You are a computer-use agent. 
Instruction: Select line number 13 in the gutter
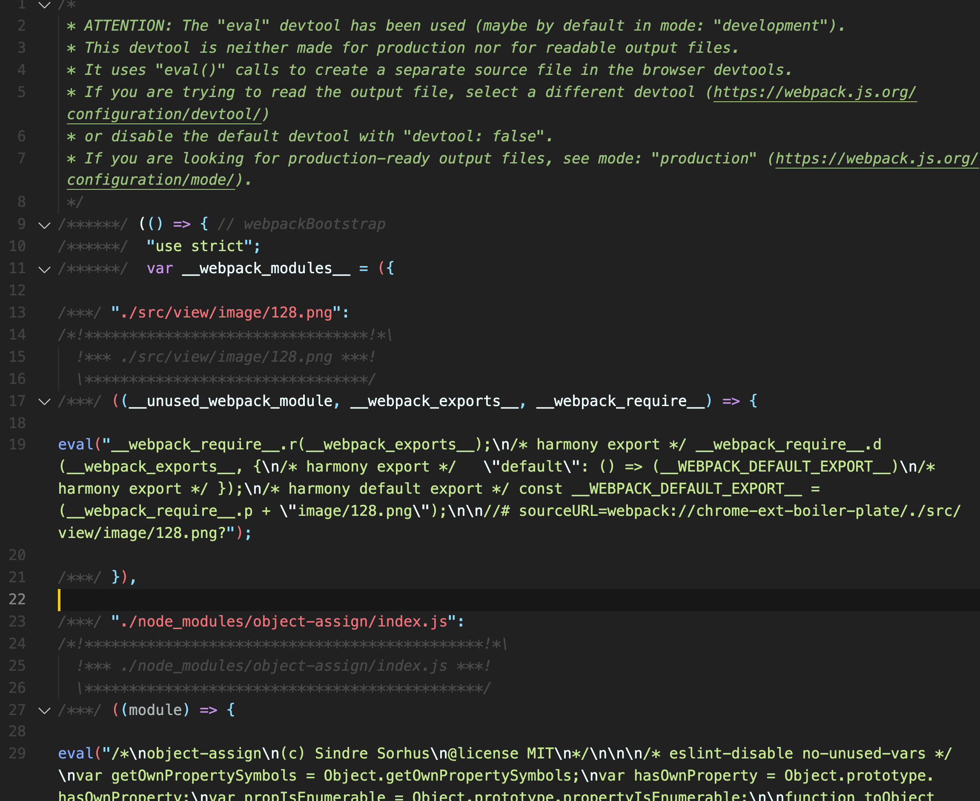point(17,313)
